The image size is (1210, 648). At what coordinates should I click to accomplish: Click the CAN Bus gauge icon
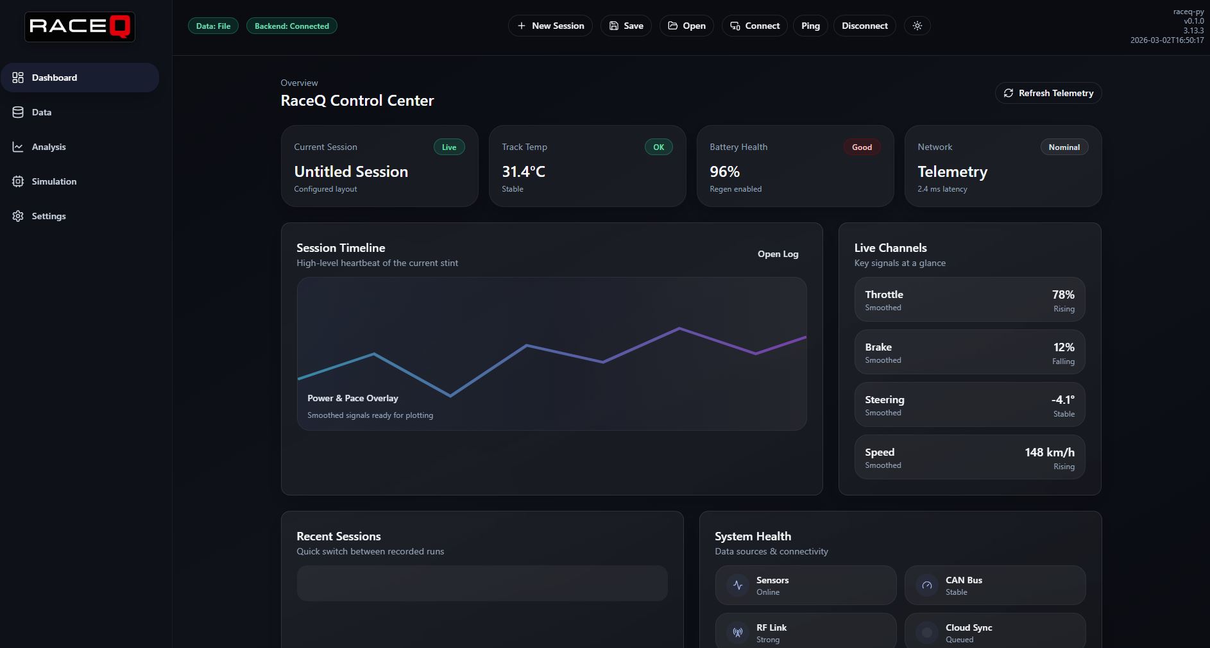(926, 585)
